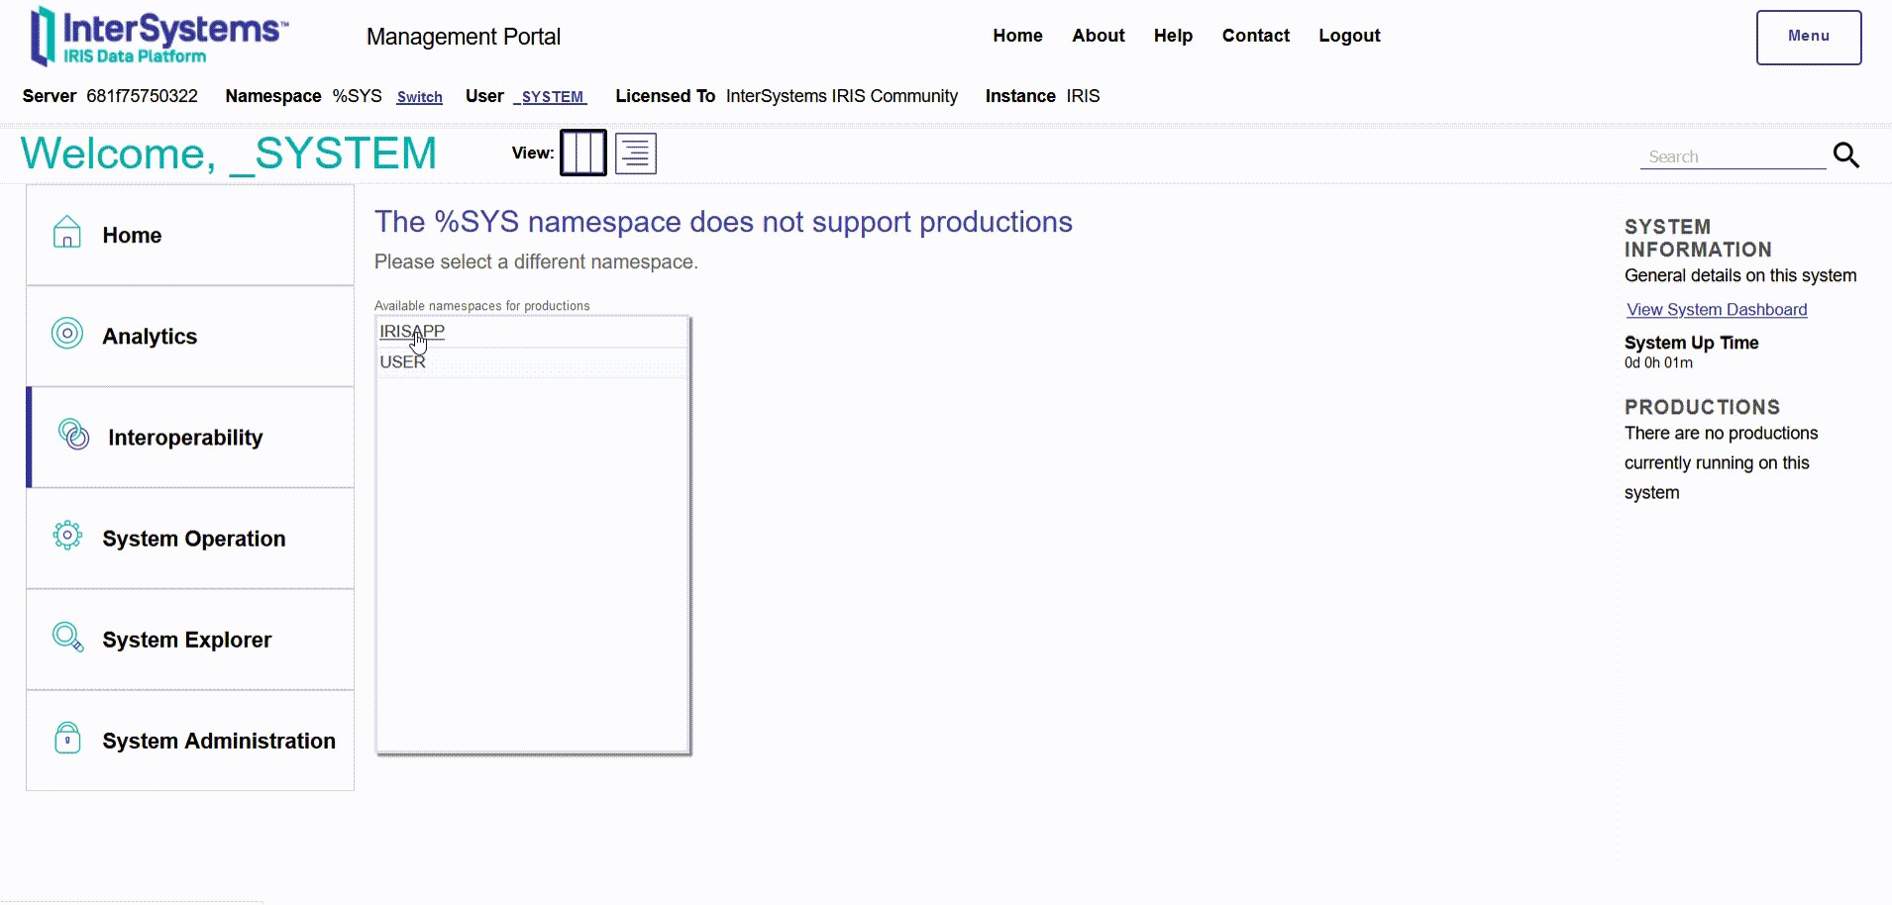Click the Analytics concentric circles icon
Image resolution: width=1892 pixels, height=905 pixels.
pyautogui.click(x=67, y=334)
